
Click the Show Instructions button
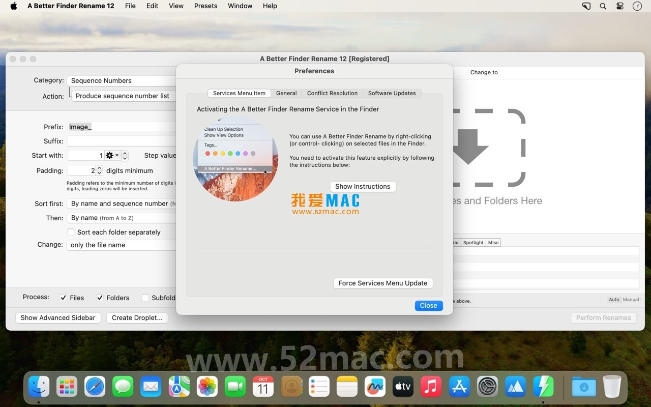[363, 187]
